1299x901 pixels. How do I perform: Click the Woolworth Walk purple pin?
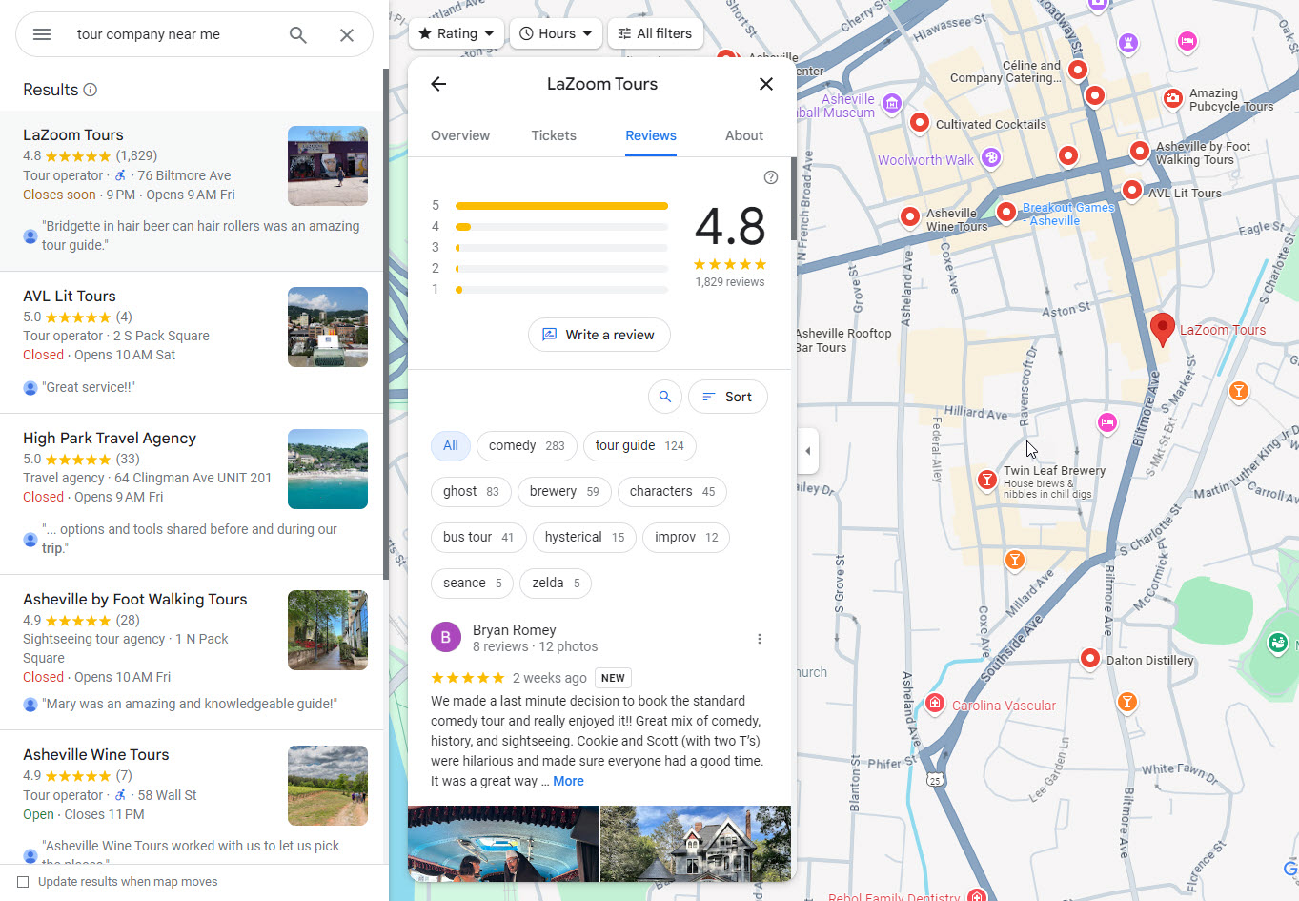991,157
